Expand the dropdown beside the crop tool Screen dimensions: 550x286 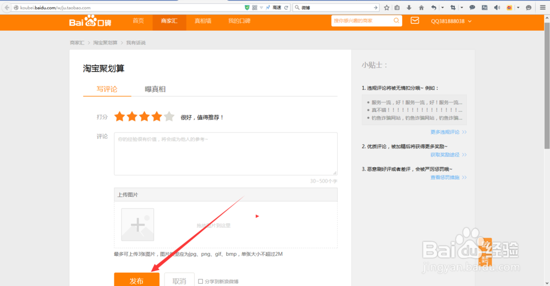pyautogui.click(x=461, y=7)
